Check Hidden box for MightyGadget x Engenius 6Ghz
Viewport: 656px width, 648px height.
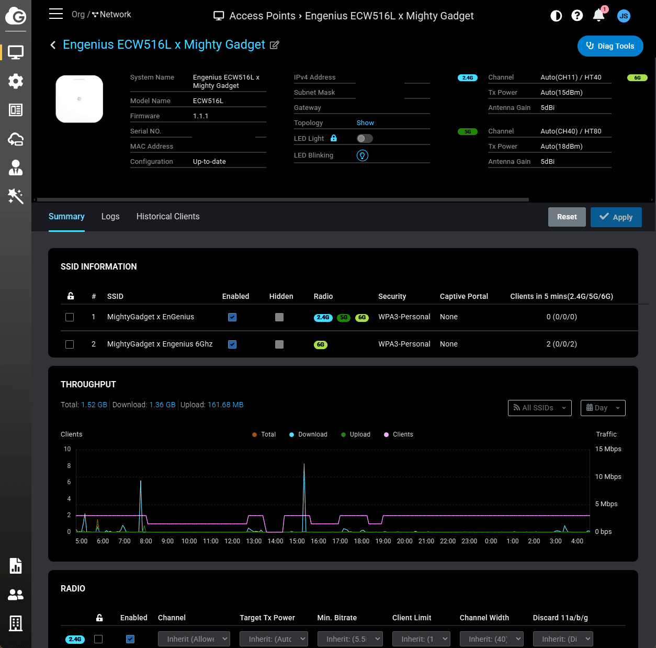click(279, 344)
